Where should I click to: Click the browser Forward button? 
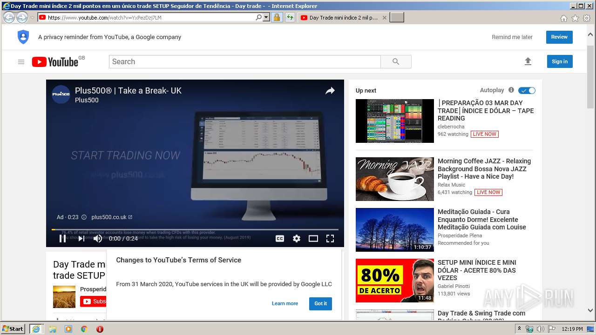tap(22, 17)
